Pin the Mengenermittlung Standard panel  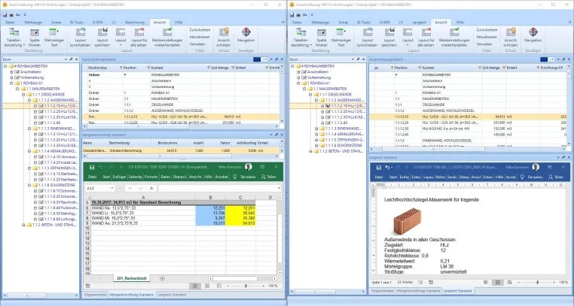pos(276,135)
